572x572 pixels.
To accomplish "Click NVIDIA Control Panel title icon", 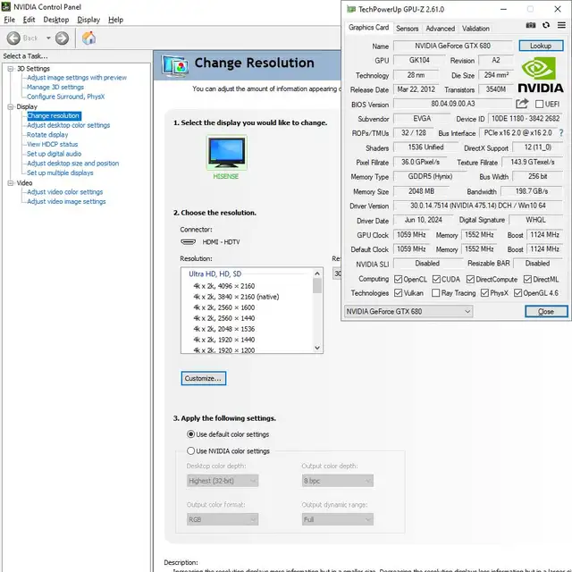I will pyautogui.click(x=6, y=6).
